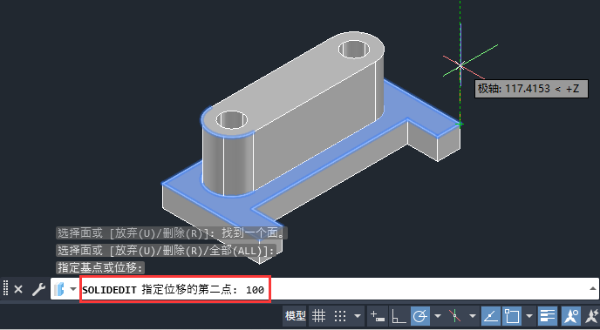This screenshot has width=600, height=330.
Task: Switch to 模型 model space button
Action: point(296,316)
